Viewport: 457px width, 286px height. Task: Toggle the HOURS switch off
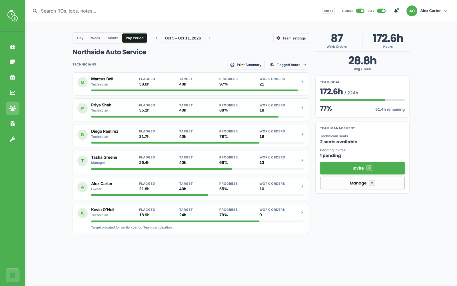point(360,11)
